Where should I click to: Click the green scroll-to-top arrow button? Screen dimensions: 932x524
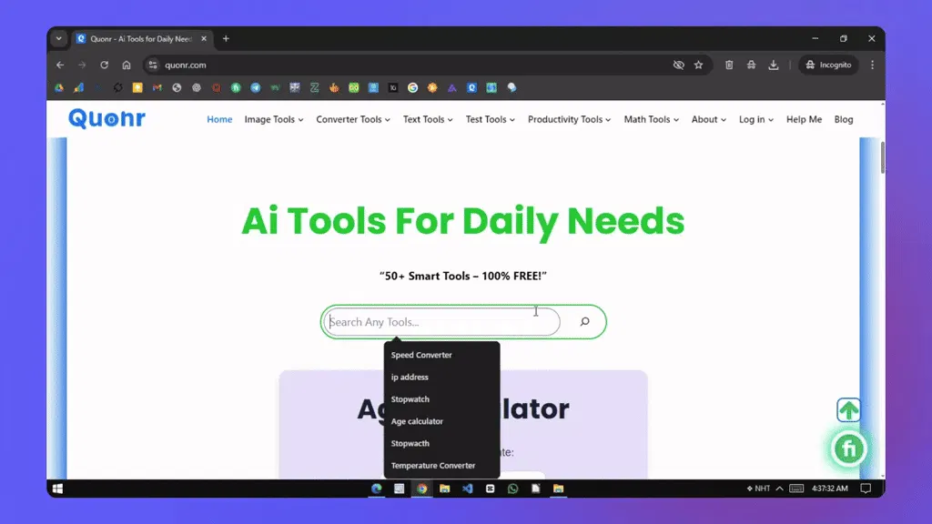click(x=848, y=410)
